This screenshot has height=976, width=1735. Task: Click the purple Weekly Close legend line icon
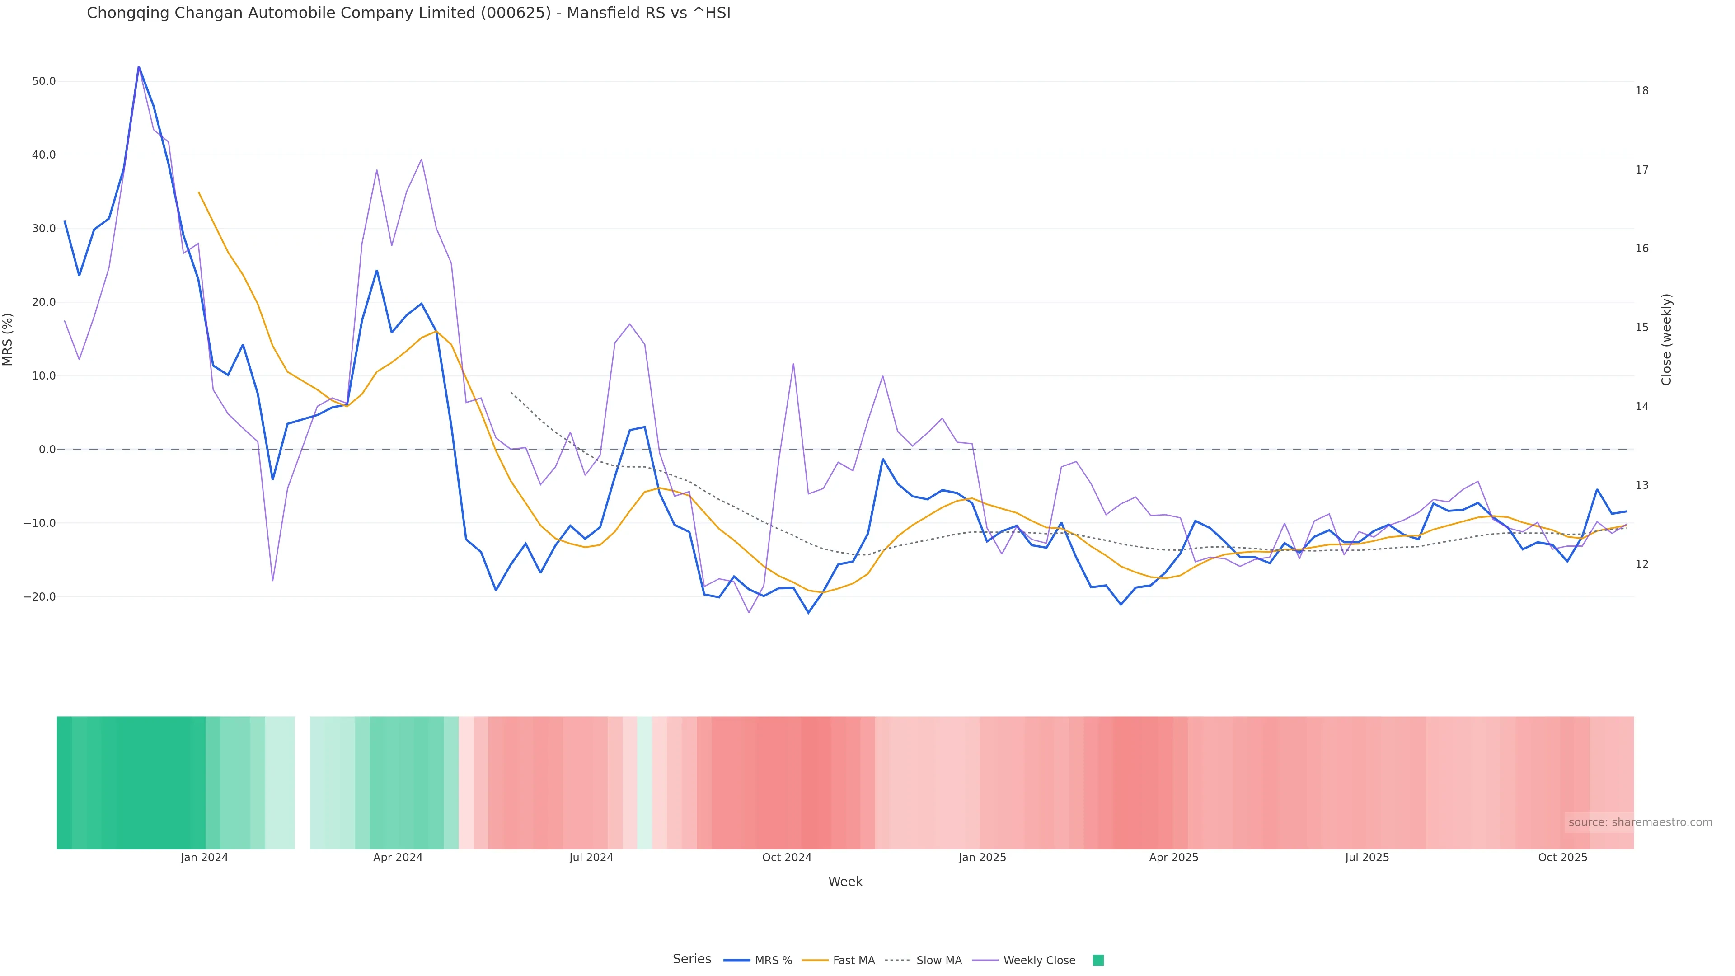985,961
